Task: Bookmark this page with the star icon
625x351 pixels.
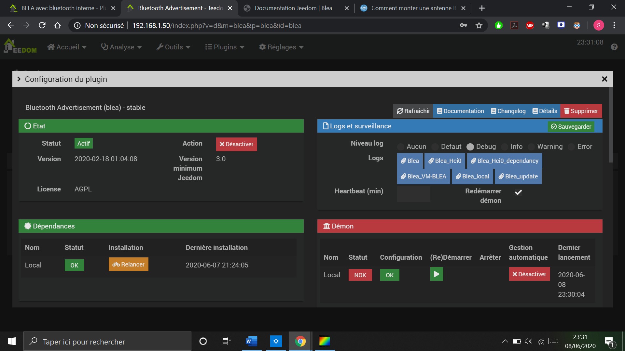Action: coord(479,25)
